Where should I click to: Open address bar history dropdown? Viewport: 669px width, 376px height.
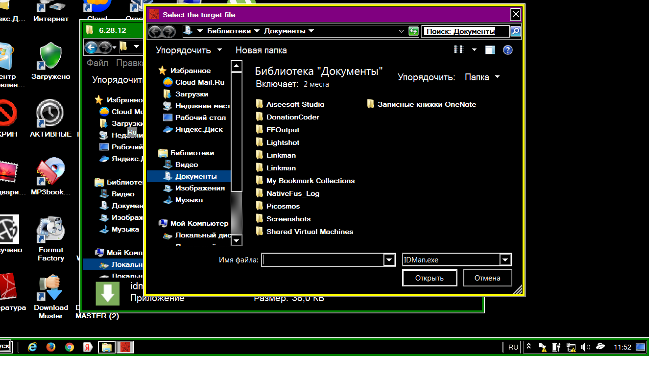point(402,31)
